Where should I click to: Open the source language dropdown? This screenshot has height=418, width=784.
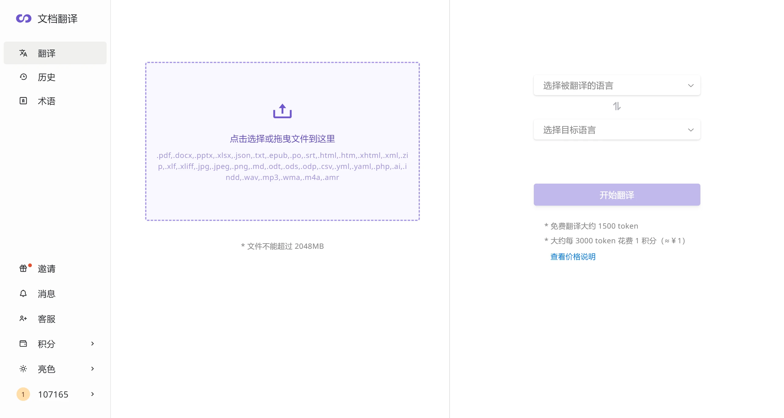pyautogui.click(x=617, y=85)
